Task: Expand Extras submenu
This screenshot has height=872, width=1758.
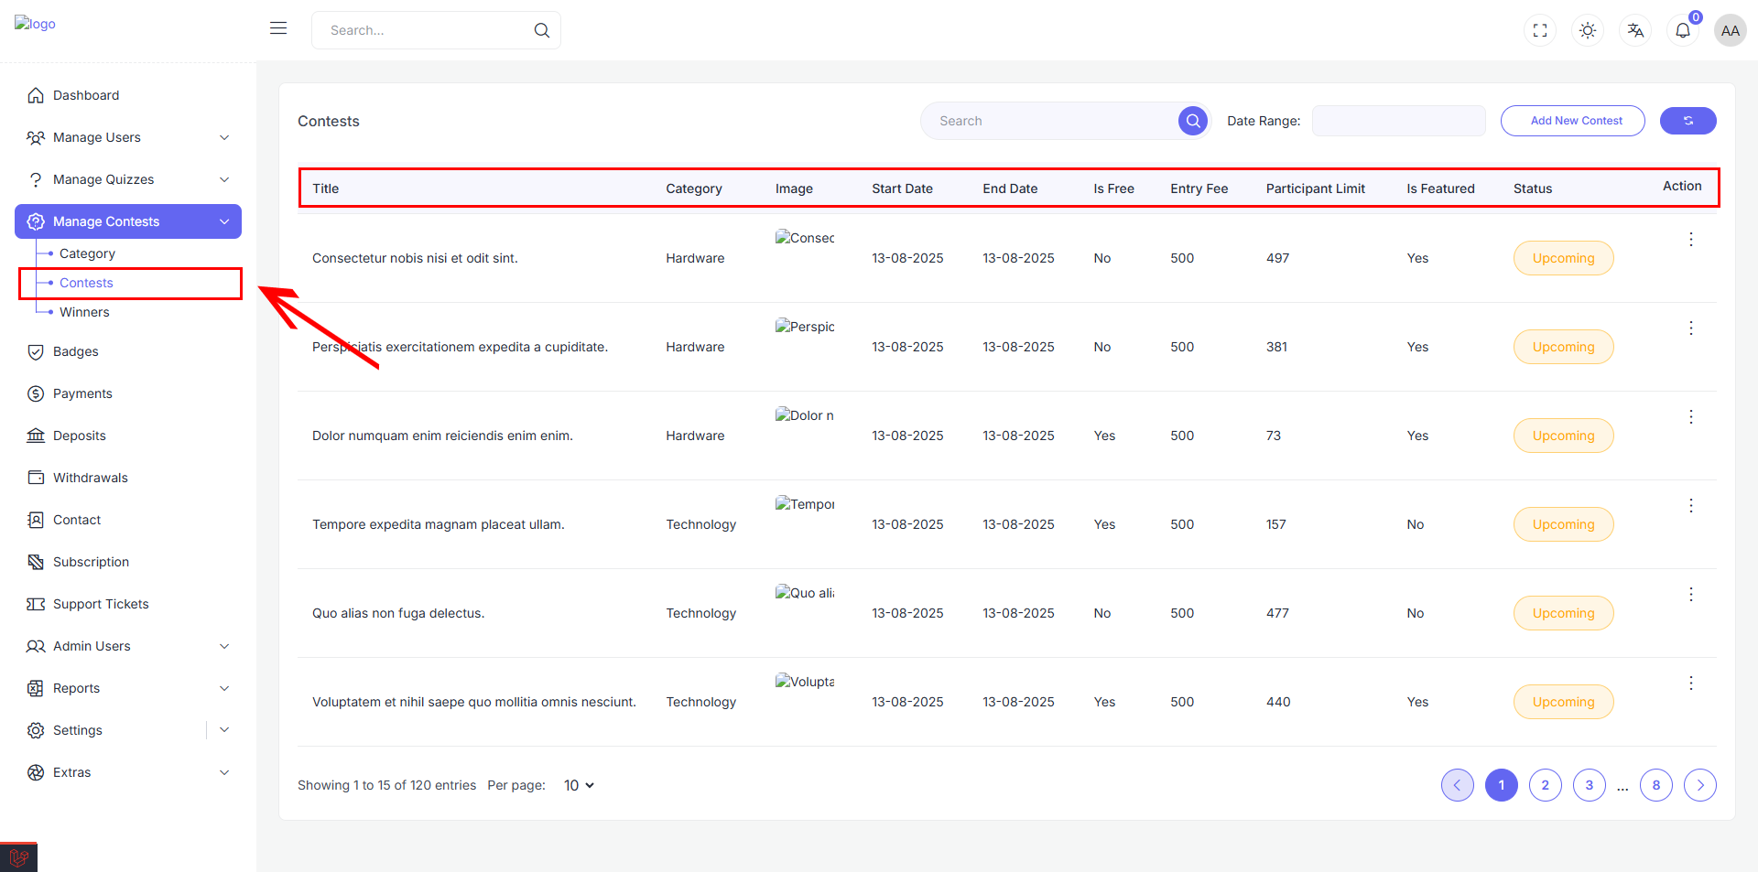Action: click(x=128, y=772)
